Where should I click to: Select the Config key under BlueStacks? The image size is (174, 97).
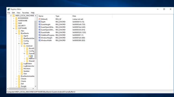point(26,41)
